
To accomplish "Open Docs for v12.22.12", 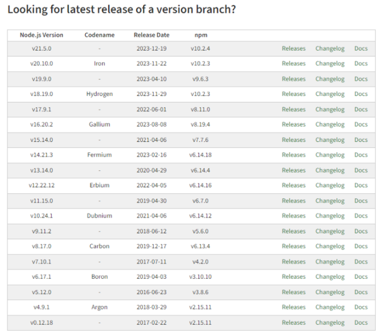I will 361,186.
